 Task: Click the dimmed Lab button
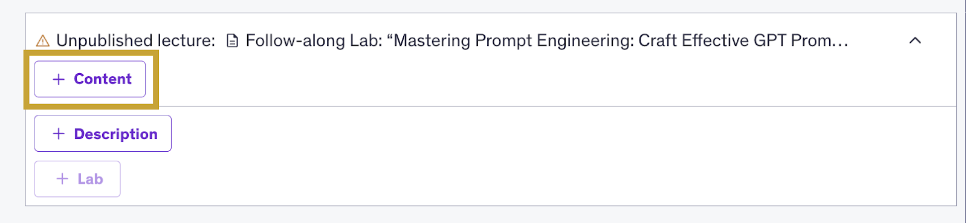tap(77, 179)
